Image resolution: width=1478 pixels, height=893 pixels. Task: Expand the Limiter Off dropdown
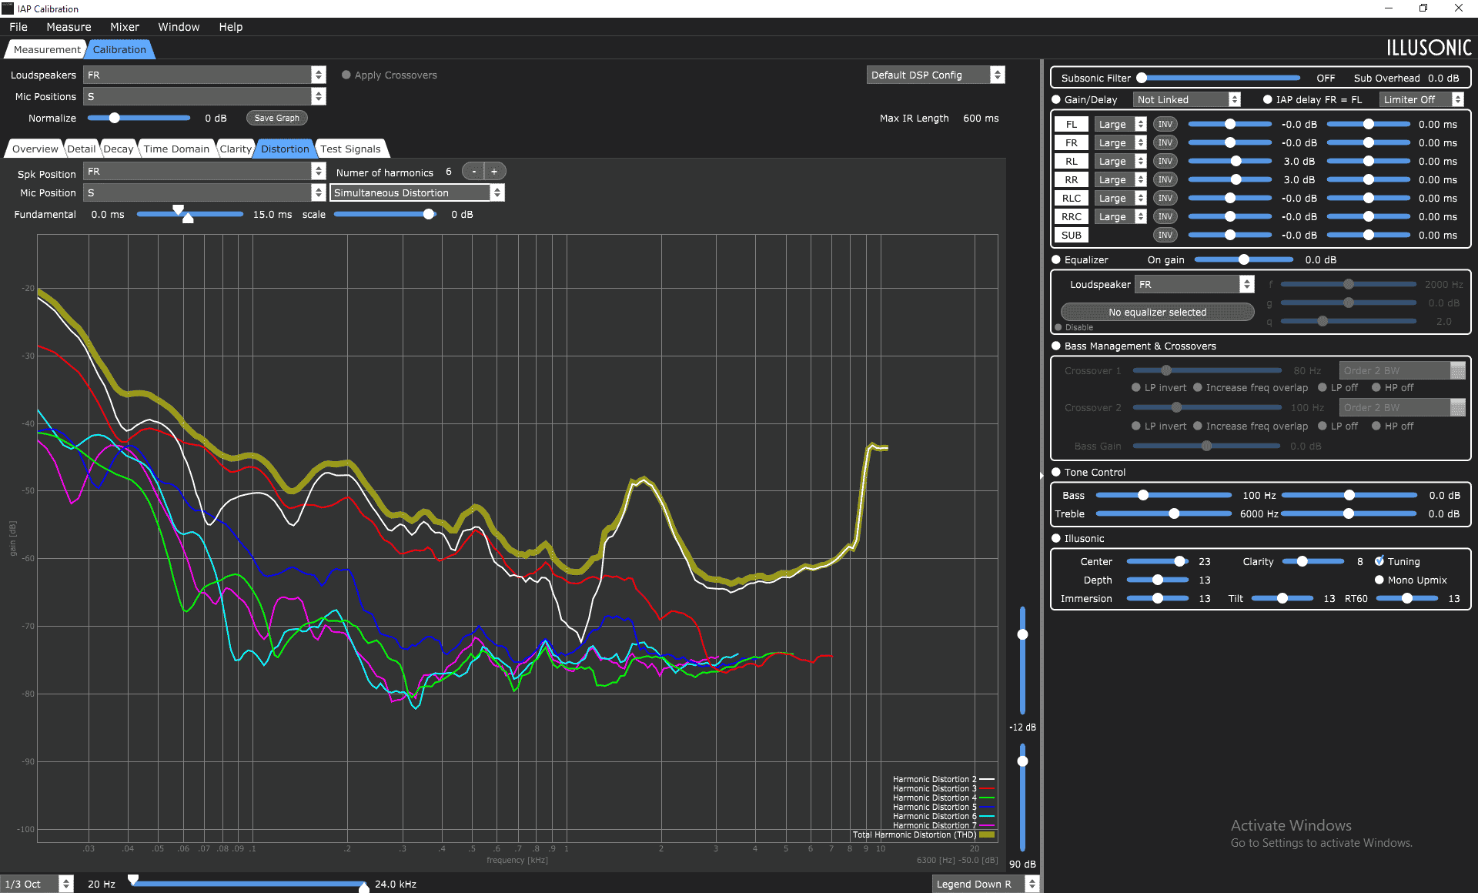pyautogui.click(x=1421, y=99)
